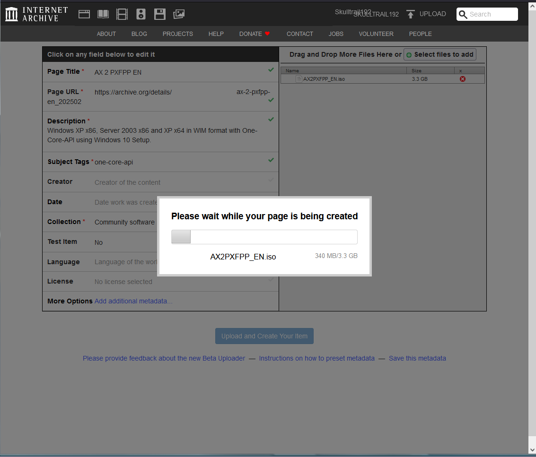536x457 pixels.
Task: Open the VOLUNTEER menu item
Action: point(376,34)
